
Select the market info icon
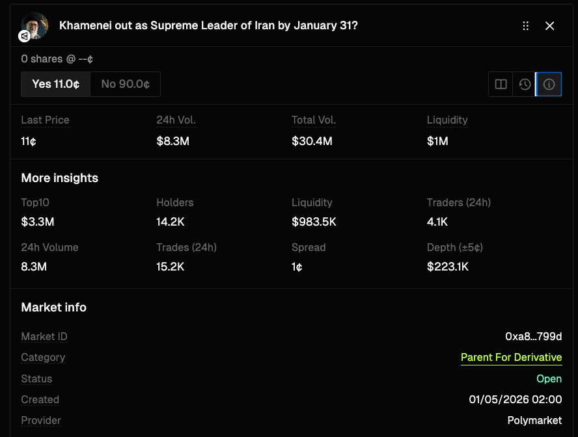point(549,85)
